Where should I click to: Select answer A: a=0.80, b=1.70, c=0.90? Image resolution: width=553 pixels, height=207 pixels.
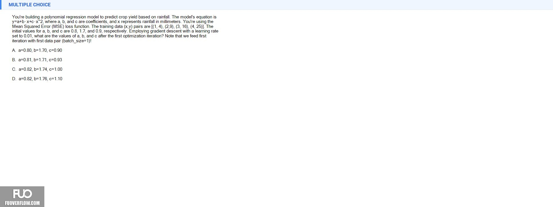point(37,50)
